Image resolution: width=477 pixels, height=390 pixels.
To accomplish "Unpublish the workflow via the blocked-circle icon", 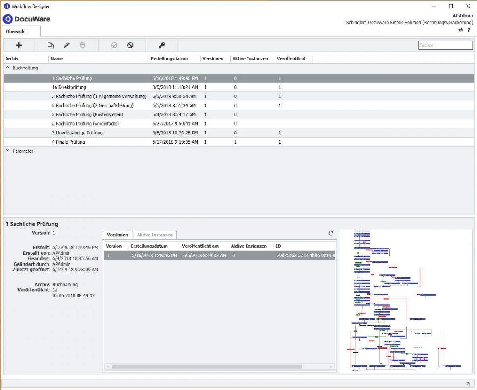I will [x=130, y=45].
